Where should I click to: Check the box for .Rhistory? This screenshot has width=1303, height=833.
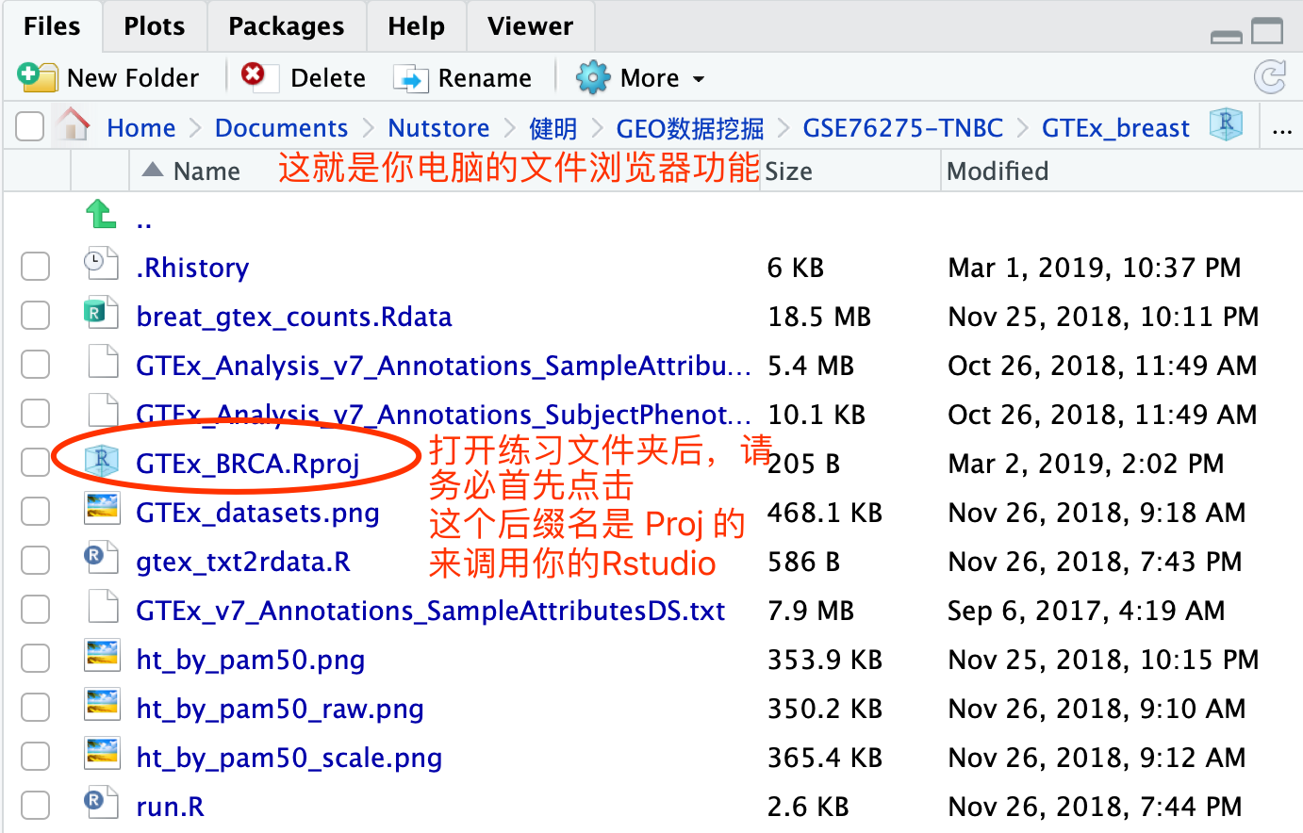[x=36, y=268]
